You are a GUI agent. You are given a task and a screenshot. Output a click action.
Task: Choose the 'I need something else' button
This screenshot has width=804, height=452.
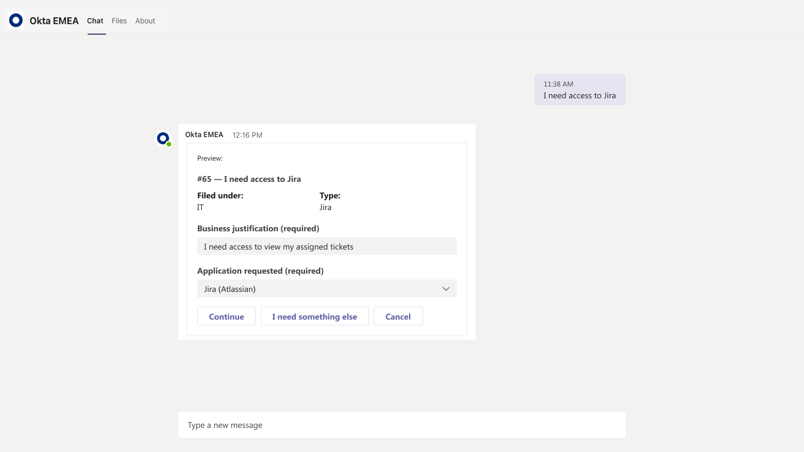pyautogui.click(x=314, y=317)
